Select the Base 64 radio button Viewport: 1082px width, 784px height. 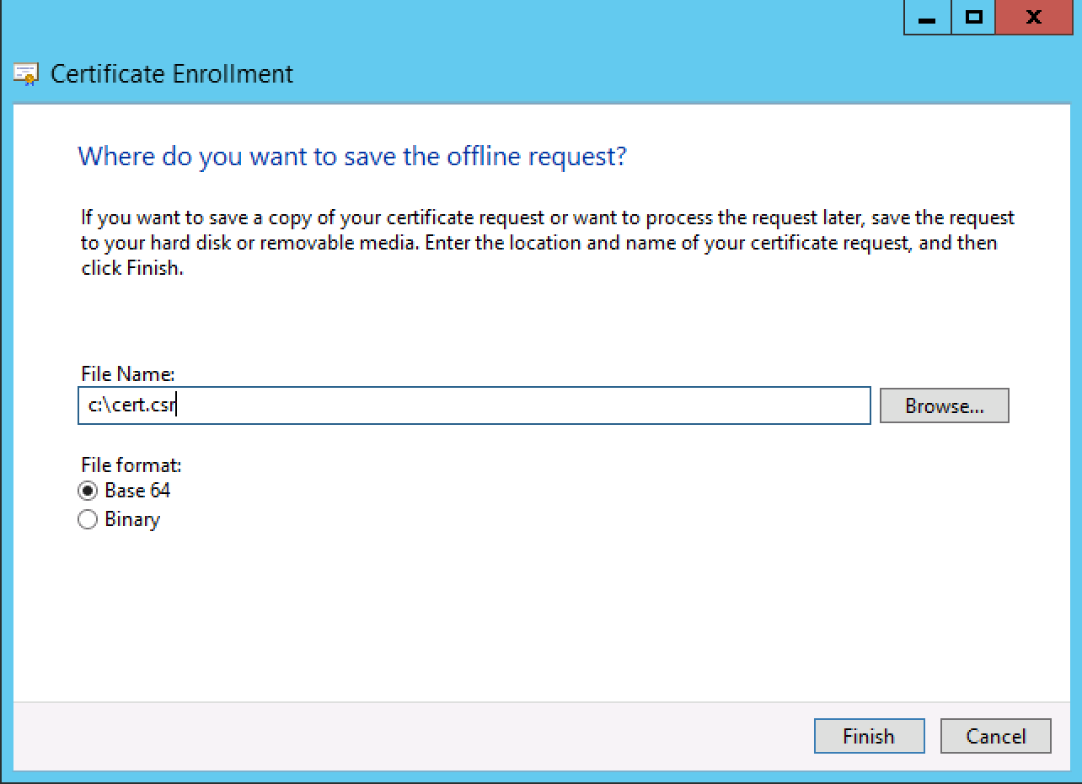click(88, 491)
